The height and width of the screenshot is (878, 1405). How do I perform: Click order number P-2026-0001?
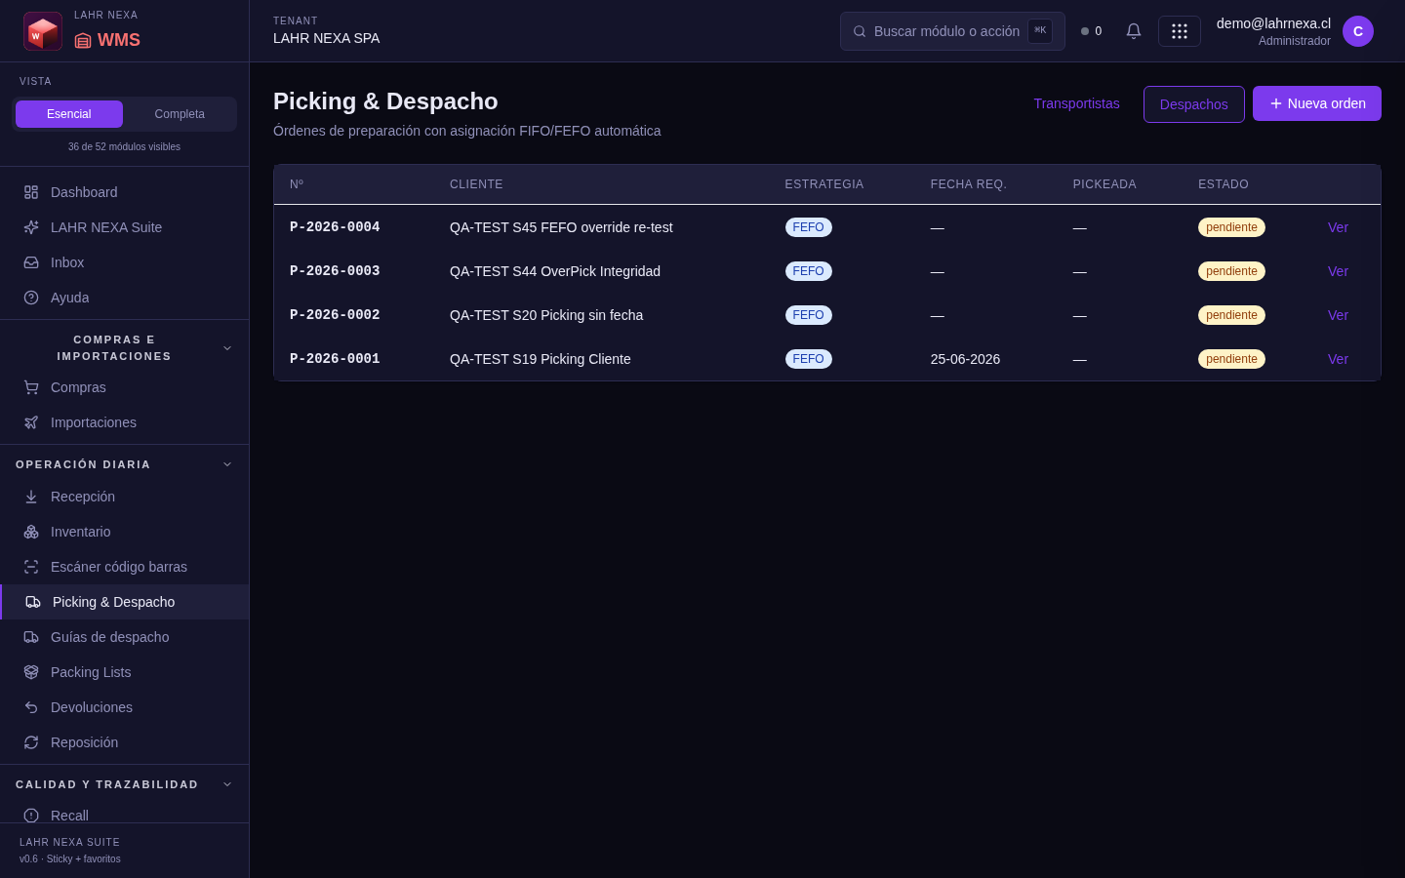(335, 359)
